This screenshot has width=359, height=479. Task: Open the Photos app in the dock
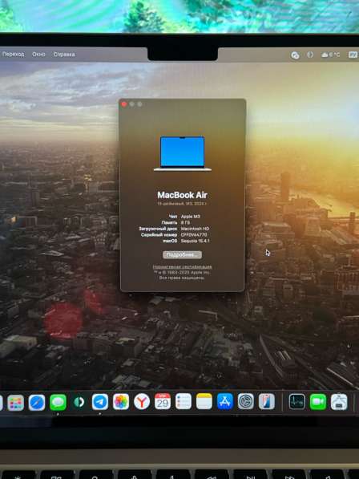(121, 402)
